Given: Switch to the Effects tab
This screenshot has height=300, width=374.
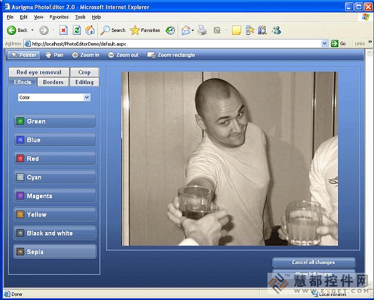Looking at the screenshot, I should click(x=22, y=82).
